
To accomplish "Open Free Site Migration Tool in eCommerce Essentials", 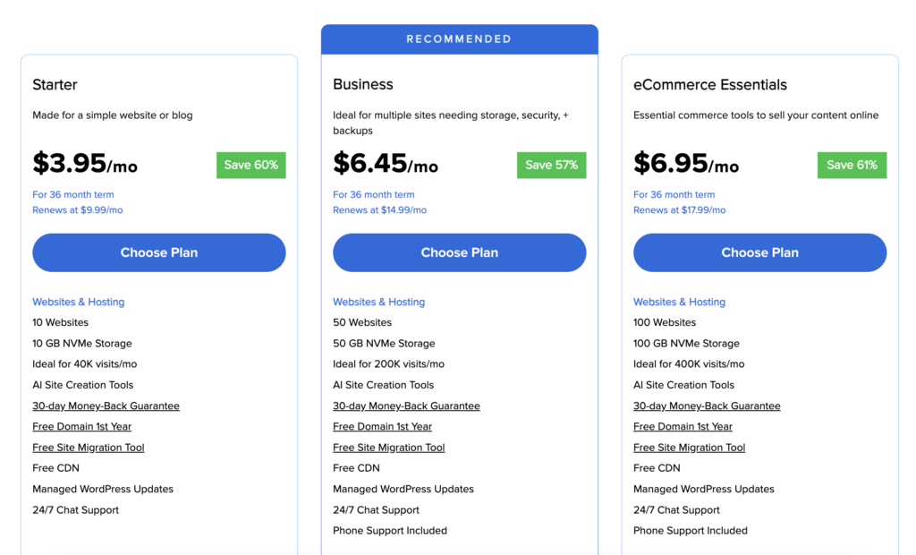I will pyautogui.click(x=689, y=448).
